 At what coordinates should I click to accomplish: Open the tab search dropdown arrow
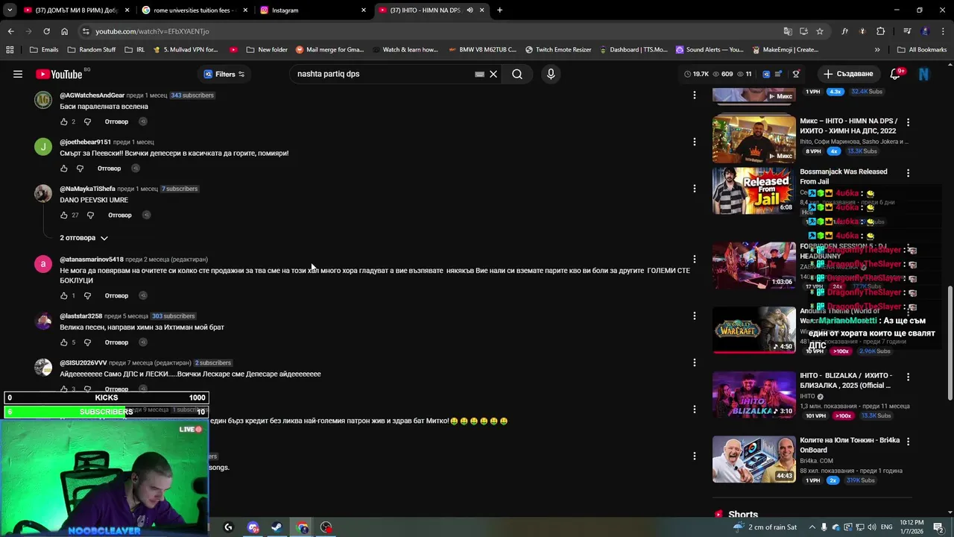(9, 10)
